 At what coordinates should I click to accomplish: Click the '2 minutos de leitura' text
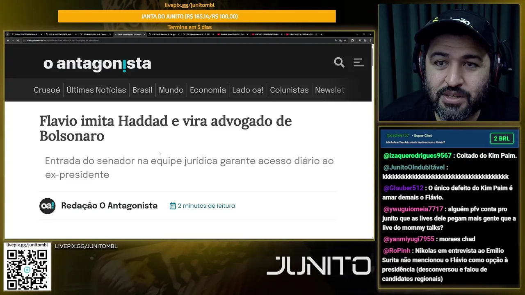(206, 206)
